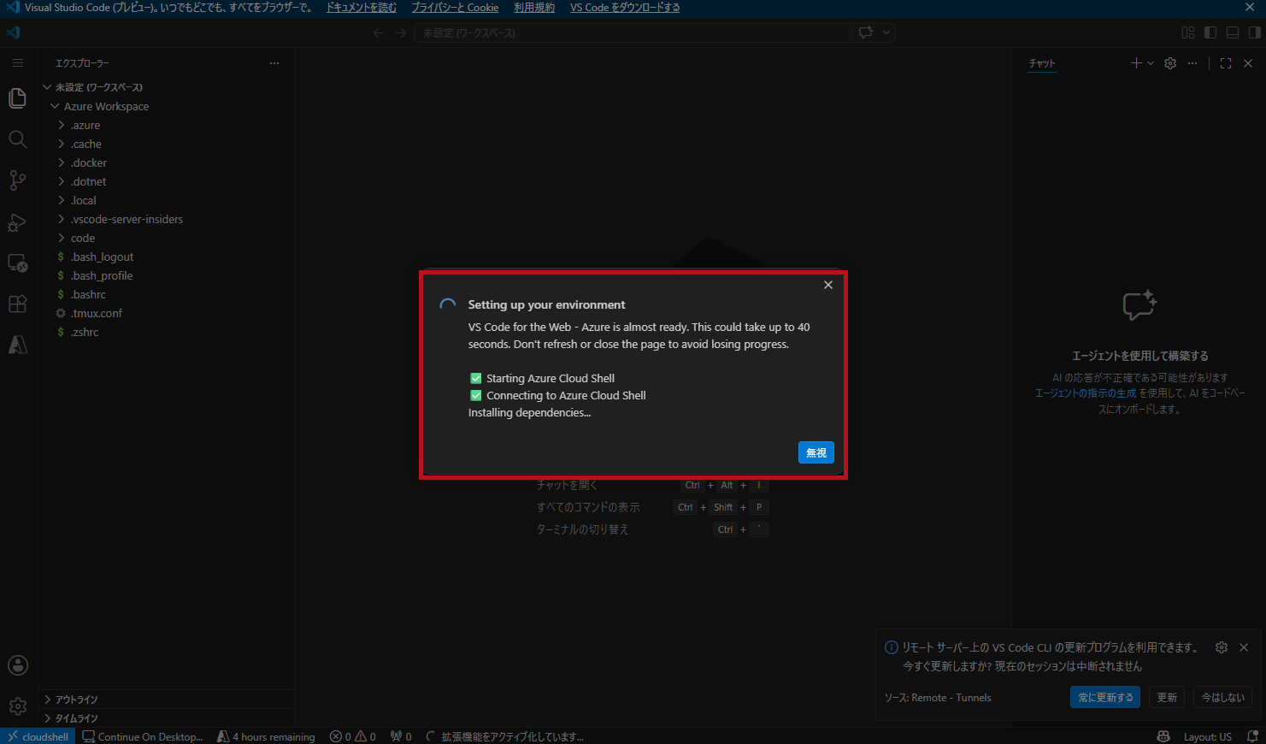Viewport: 1266px width, 744px height.
Task: Open the Remote Explorer view icon
Action: (17, 263)
